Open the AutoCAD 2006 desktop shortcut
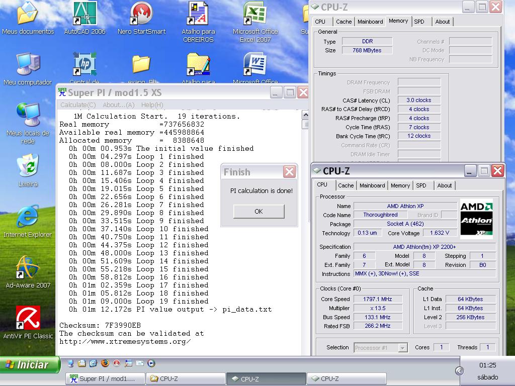Screen dimensions: 515x386 [x=84, y=18]
